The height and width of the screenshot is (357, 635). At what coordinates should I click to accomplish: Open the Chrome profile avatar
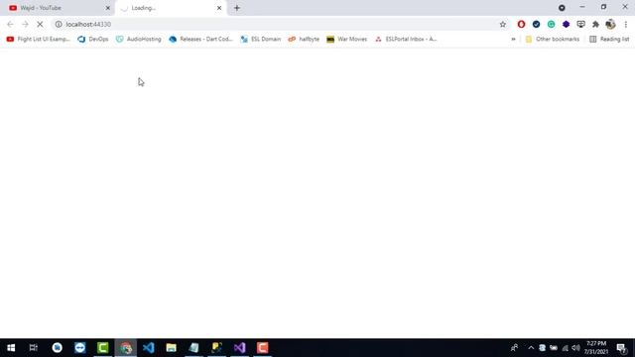pyautogui.click(x=610, y=24)
